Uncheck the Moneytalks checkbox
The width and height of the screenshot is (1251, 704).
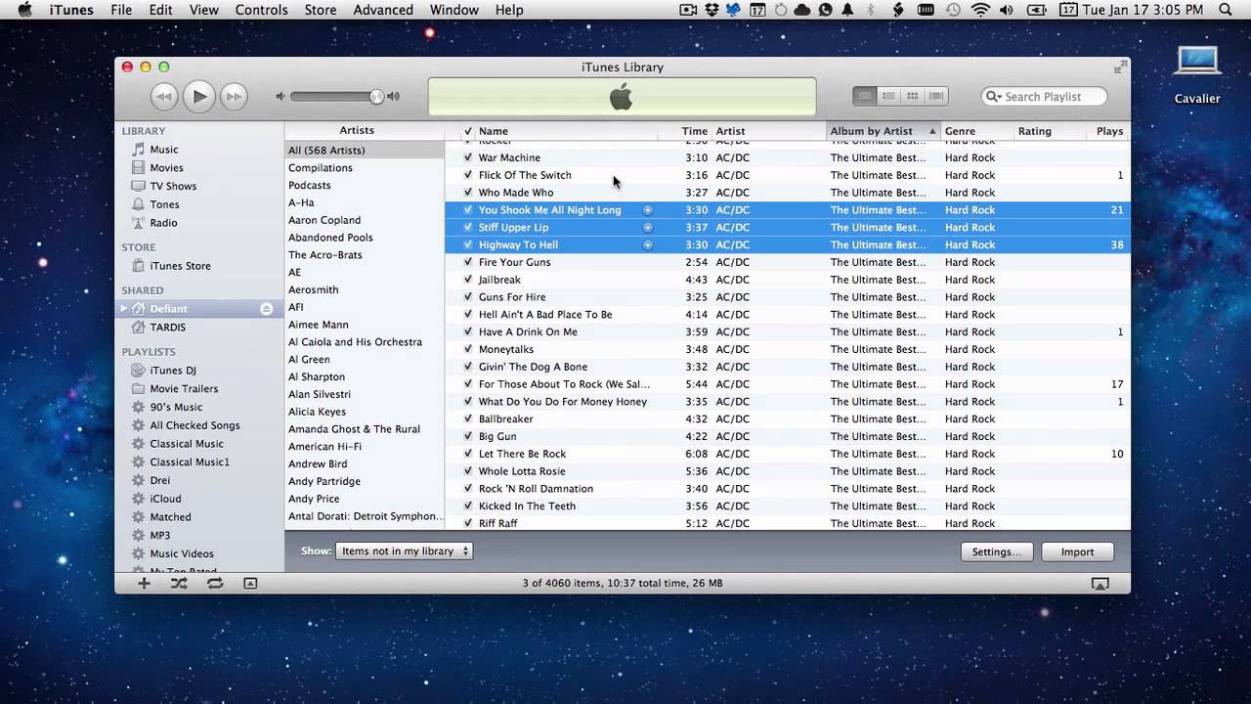(x=467, y=349)
